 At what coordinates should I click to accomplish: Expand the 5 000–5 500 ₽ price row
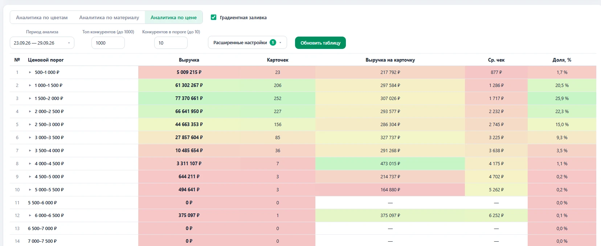coord(30,190)
